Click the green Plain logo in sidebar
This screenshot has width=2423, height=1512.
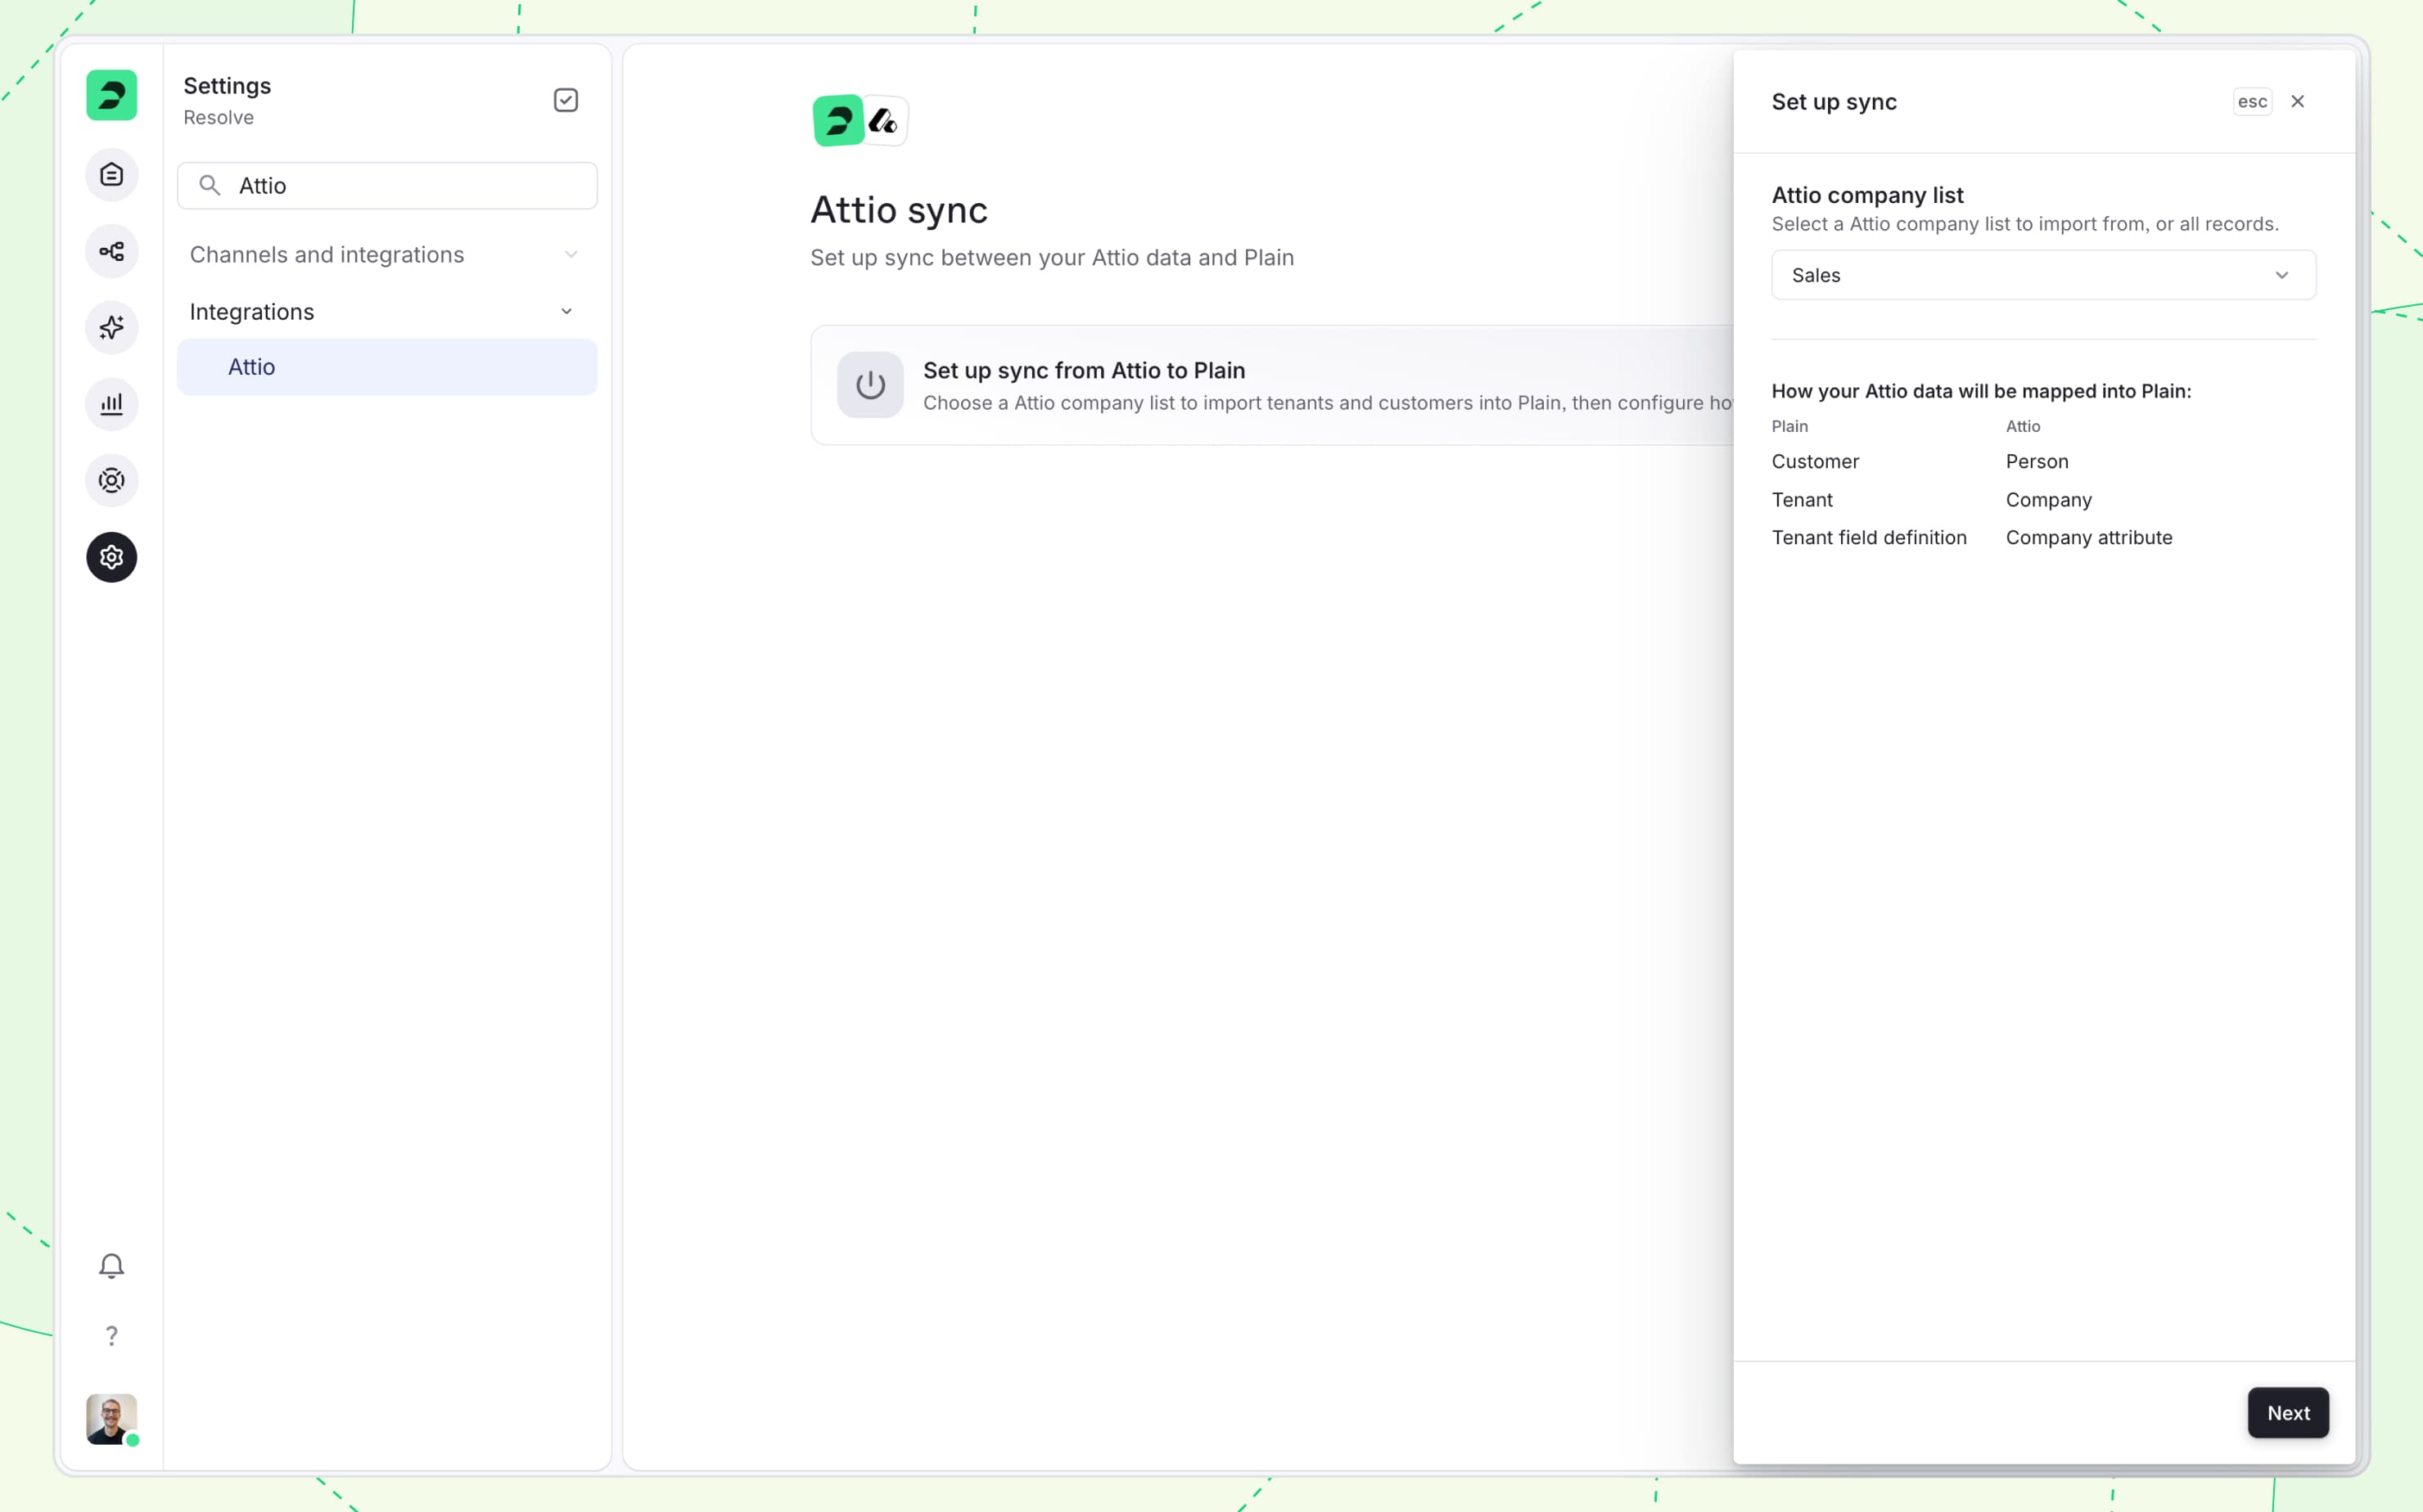[111, 95]
